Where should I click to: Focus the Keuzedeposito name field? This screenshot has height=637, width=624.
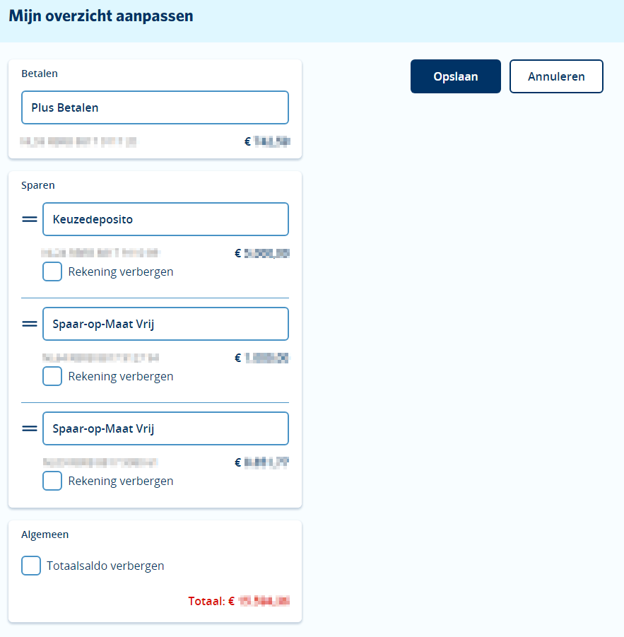pyautogui.click(x=165, y=219)
